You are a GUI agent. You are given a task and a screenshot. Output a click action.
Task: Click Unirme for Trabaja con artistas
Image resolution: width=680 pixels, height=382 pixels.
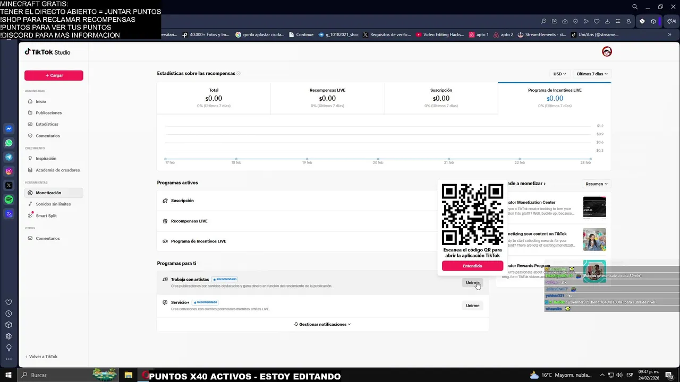pos(472,283)
